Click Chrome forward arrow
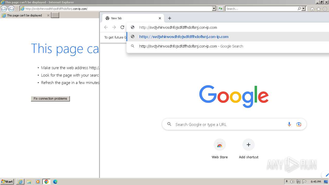This screenshot has width=329, height=185. 114,27
